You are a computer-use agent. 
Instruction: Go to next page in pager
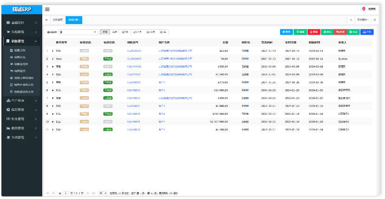(x=88, y=193)
